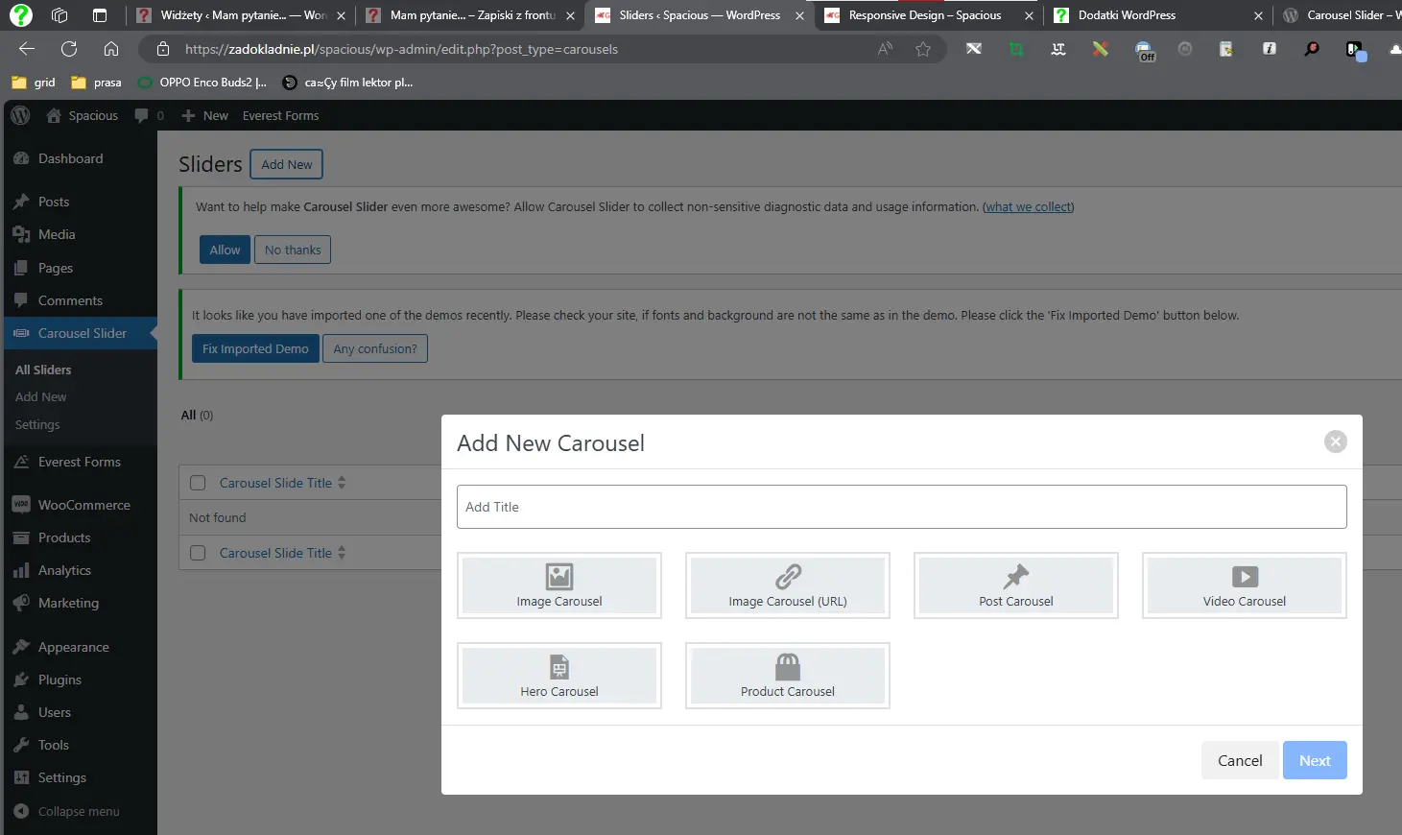Select the Video Carousel play icon
The image size is (1402, 835).
pyautogui.click(x=1244, y=576)
